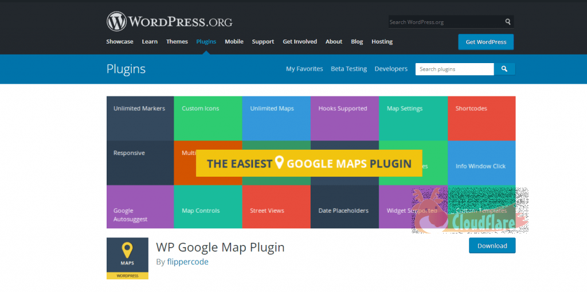Open Support in the top navigation
Viewport: 587px width, 292px height.
[263, 42]
